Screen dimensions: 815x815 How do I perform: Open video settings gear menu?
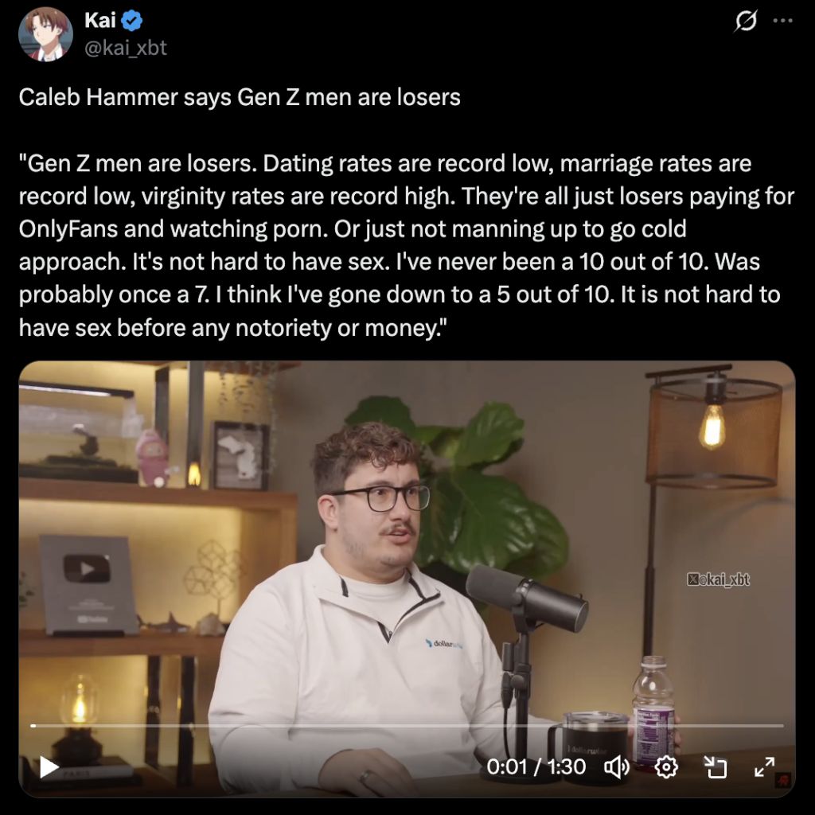666,766
